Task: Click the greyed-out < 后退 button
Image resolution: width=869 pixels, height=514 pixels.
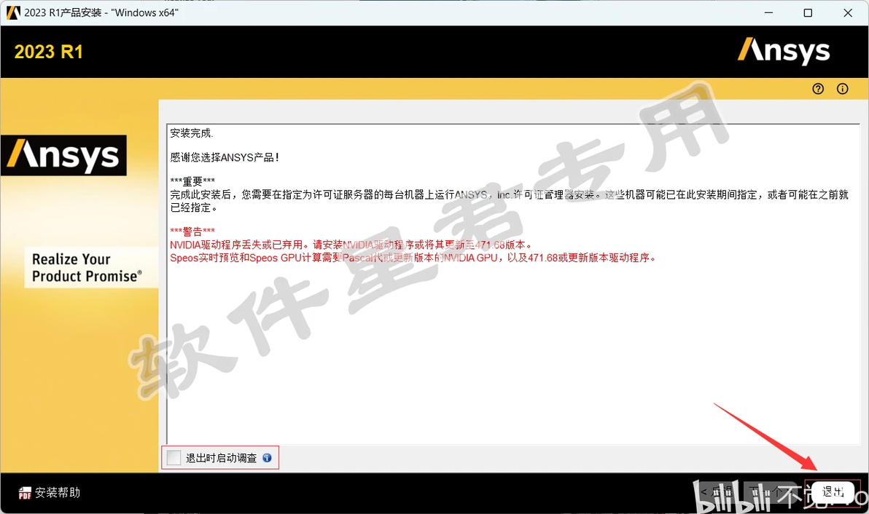Action: 716,492
